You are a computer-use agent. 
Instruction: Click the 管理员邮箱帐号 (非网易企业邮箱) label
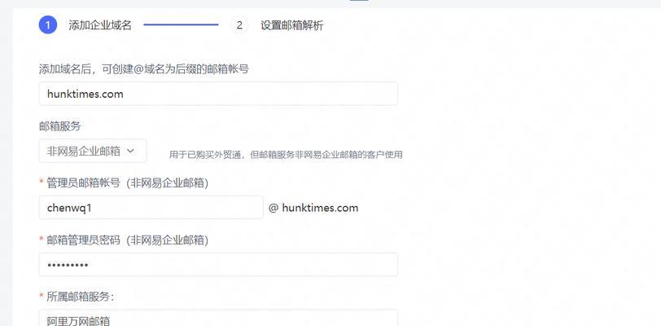127,183
